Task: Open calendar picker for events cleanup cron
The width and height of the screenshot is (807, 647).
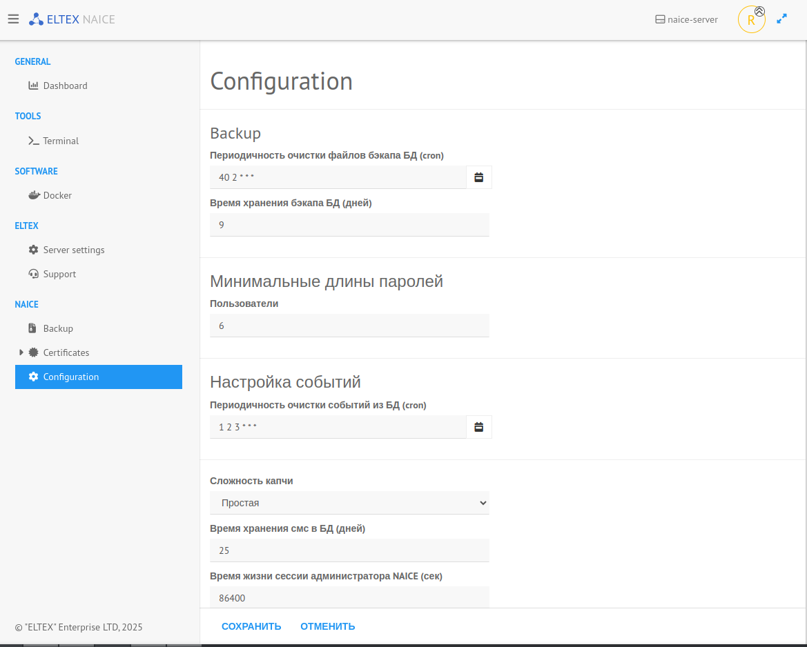Action: pyautogui.click(x=479, y=427)
